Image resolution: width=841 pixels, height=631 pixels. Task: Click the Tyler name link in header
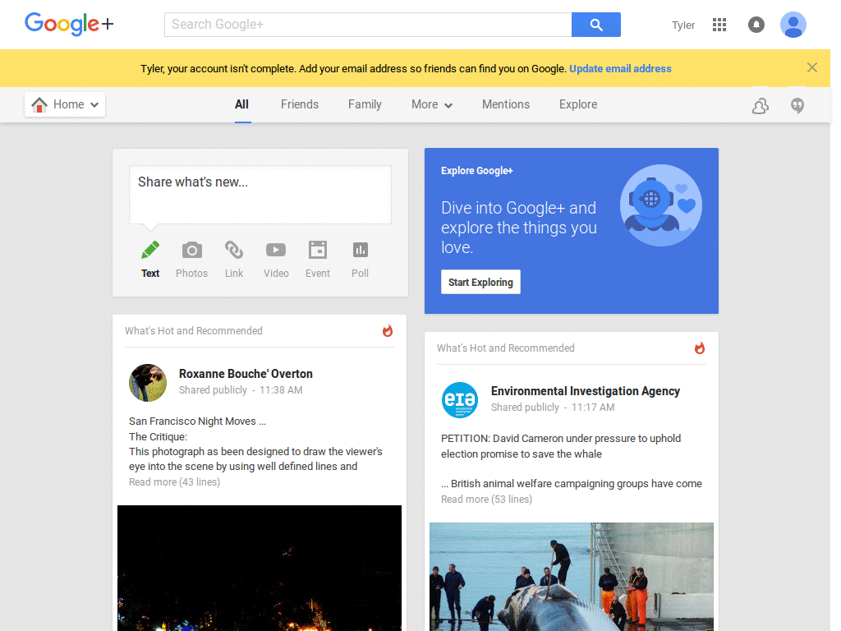683,25
